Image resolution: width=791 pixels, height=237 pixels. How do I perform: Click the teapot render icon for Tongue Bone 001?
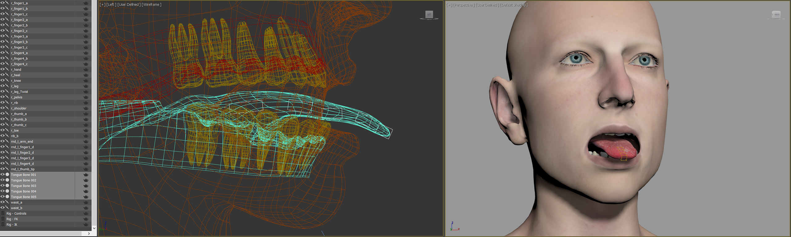click(86, 175)
